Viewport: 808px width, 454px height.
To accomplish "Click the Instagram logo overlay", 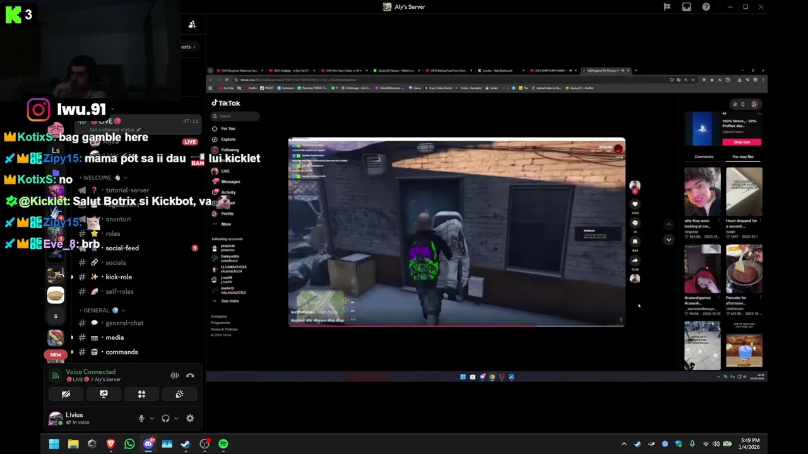I will [x=39, y=110].
